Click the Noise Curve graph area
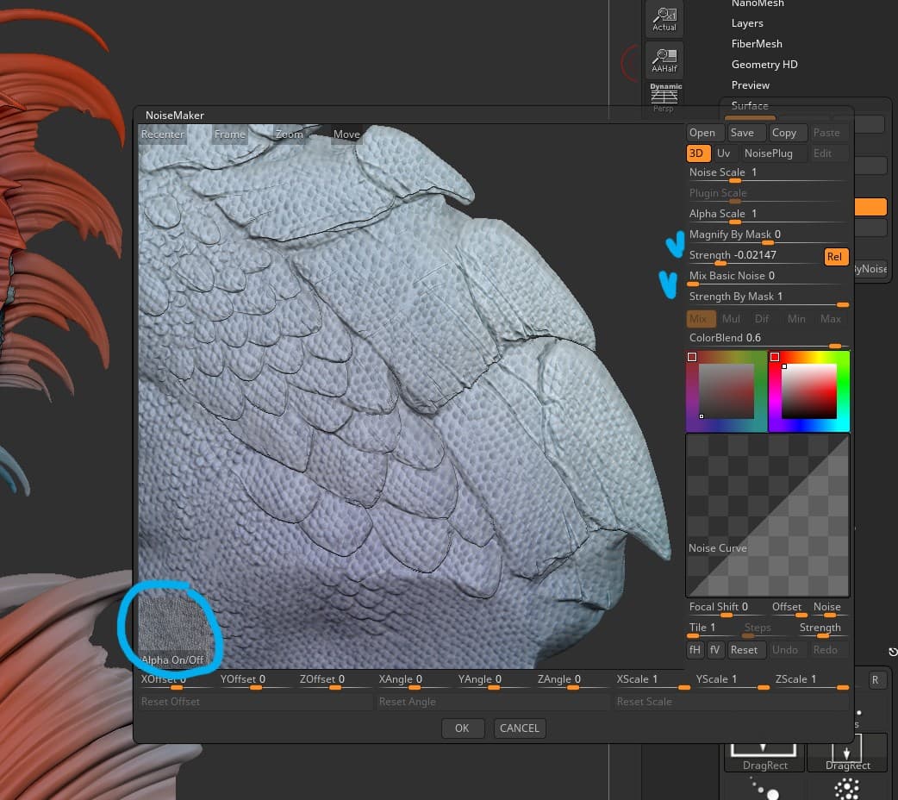The height and width of the screenshot is (800, 898). pyautogui.click(x=767, y=516)
